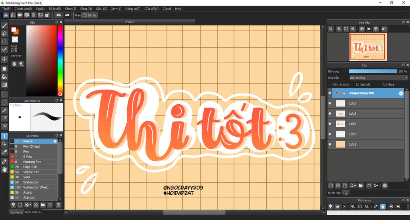The image size is (410, 220).
Task: Click the Đặt lại reset button
Action: 89,15
